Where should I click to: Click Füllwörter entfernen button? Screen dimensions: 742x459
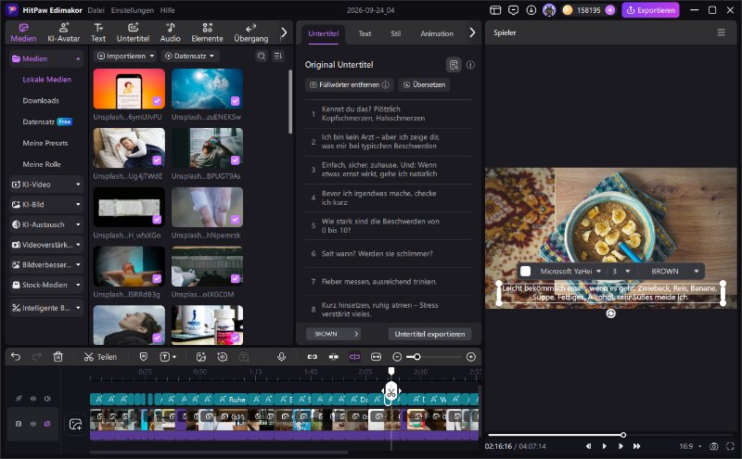(x=350, y=84)
